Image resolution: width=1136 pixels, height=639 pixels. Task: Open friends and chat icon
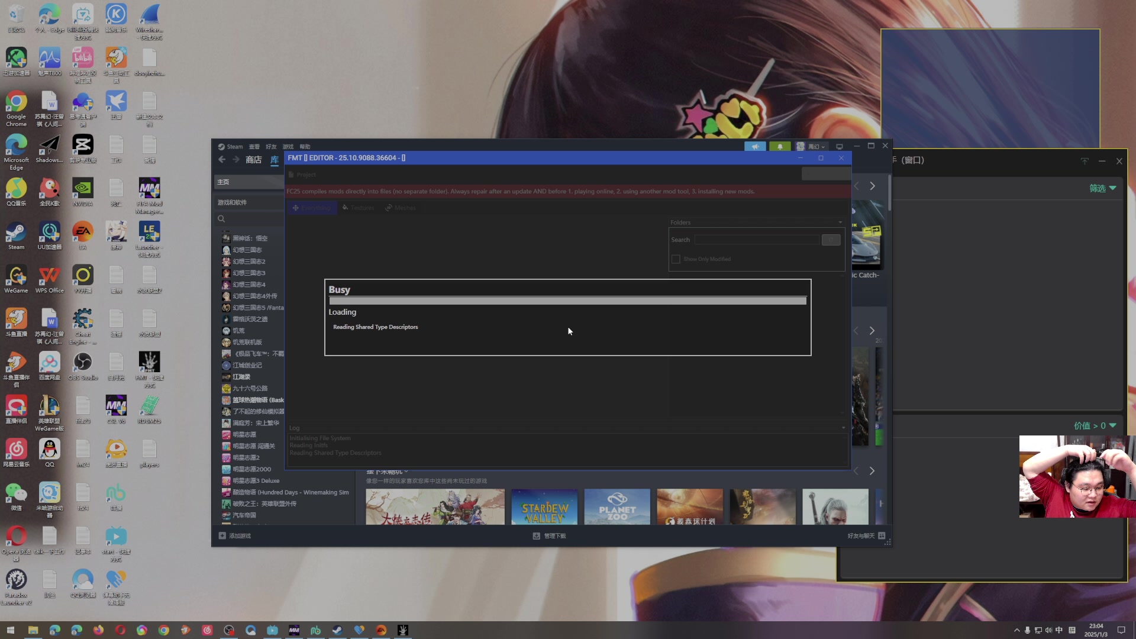pyautogui.click(x=882, y=536)
